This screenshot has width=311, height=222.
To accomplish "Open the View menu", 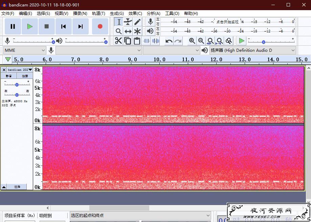I will coord(62,14).
